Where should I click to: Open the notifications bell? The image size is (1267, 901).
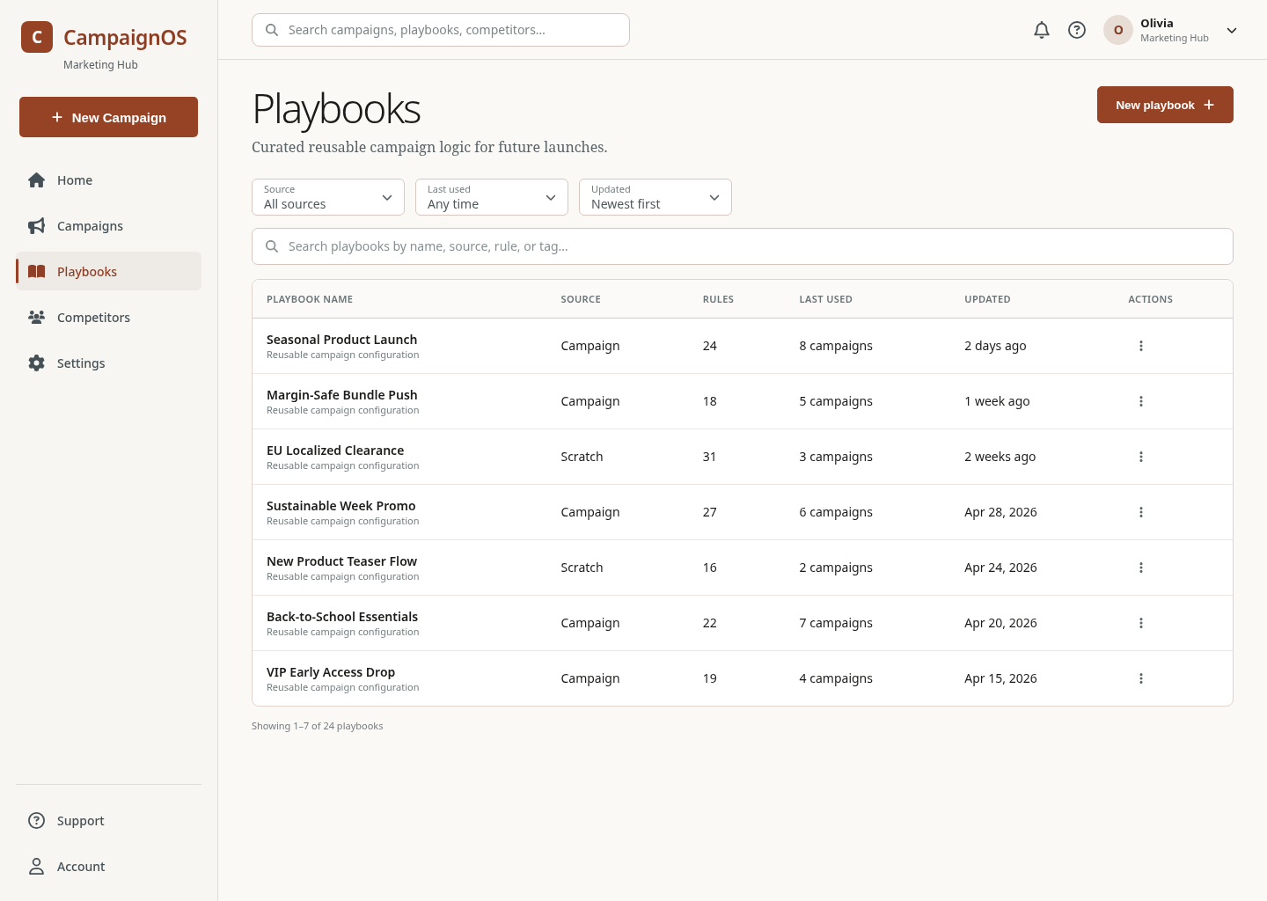(1042, 30)
